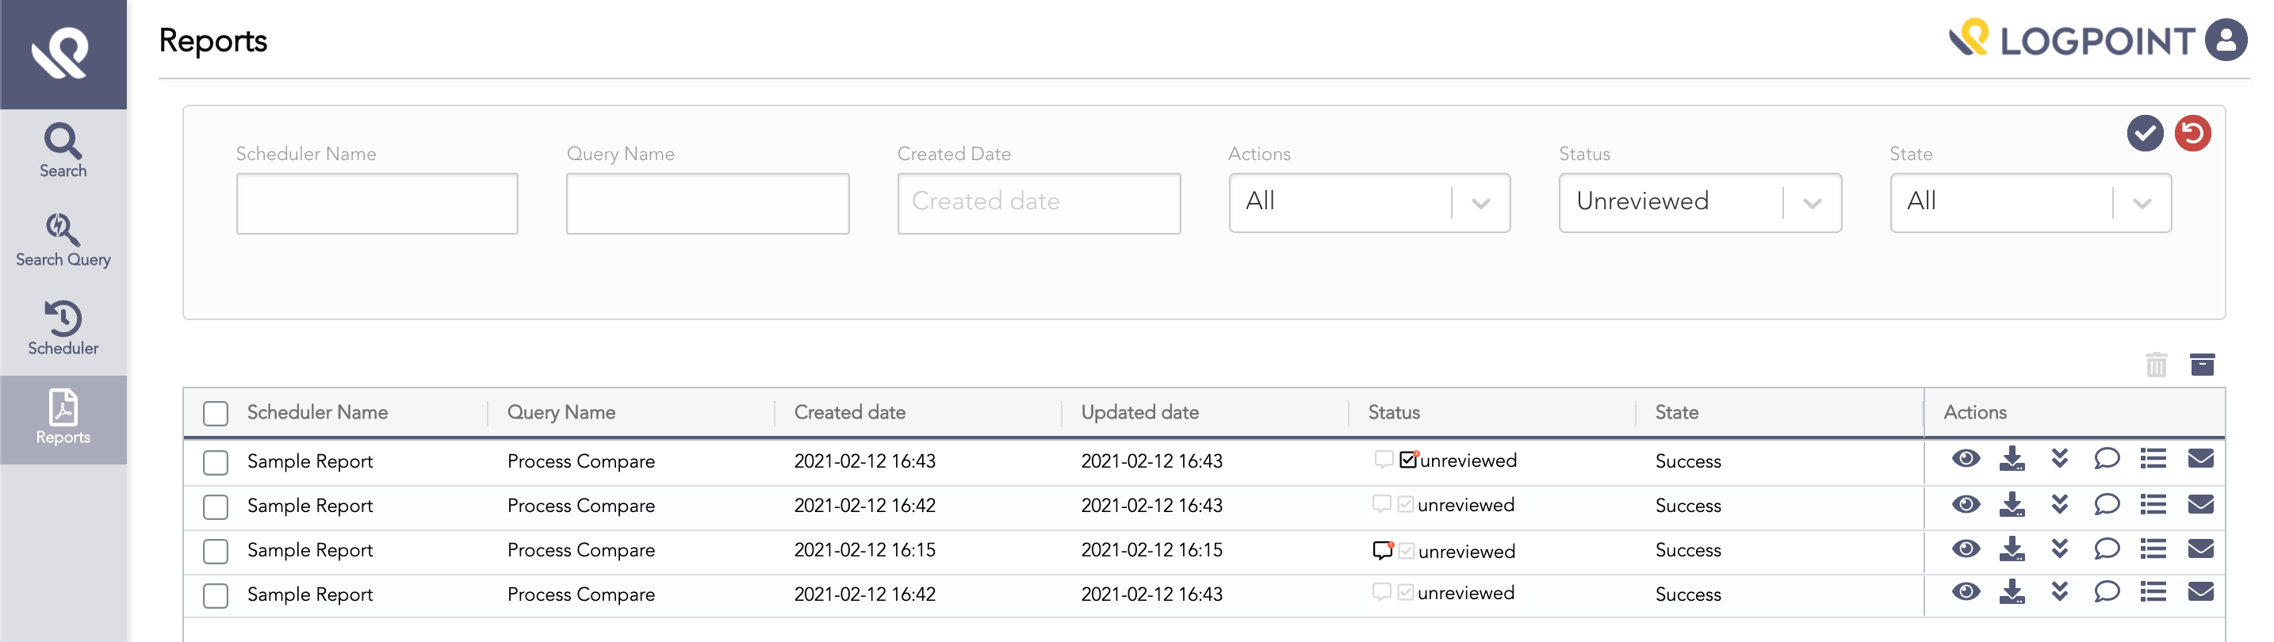Click the Created Date input field
Screen dimensions: 2274x642
1038,203
